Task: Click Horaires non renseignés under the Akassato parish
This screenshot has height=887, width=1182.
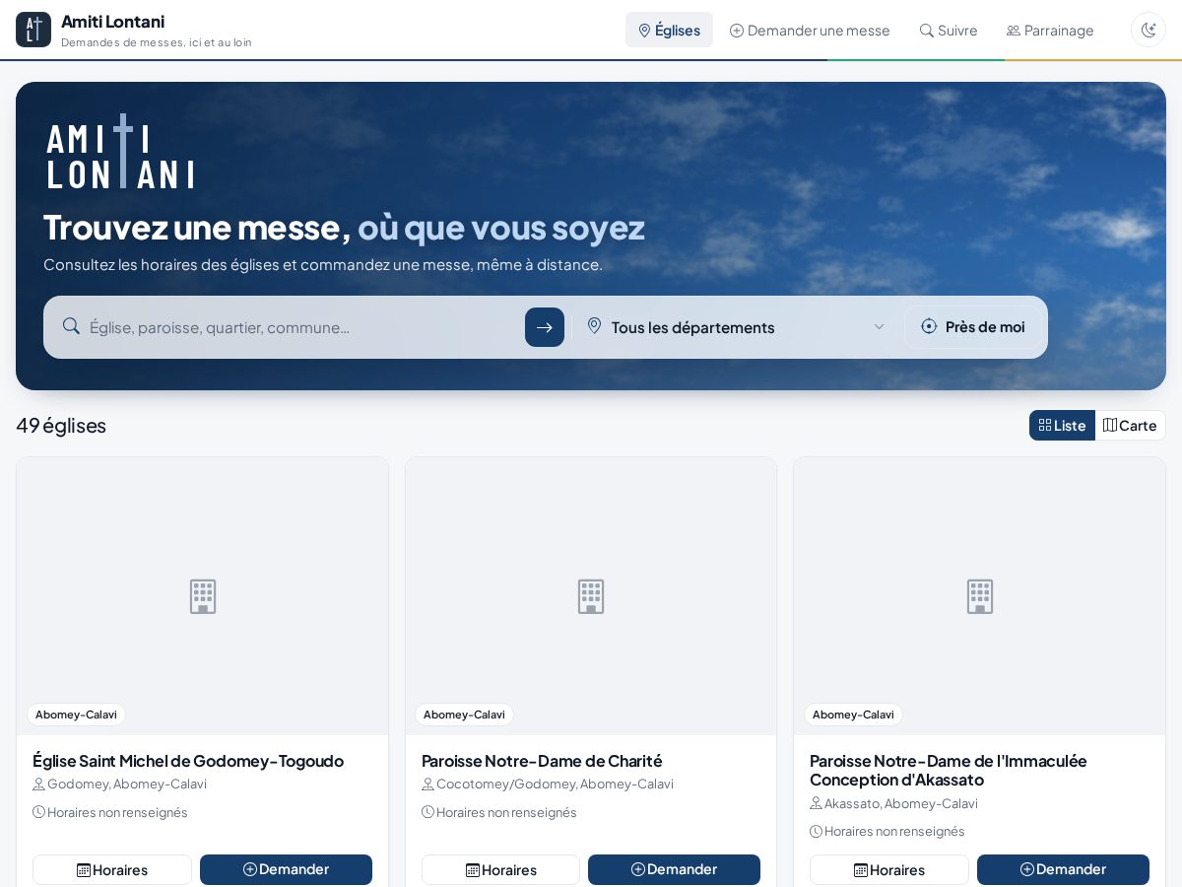Action: pos(894,831)
